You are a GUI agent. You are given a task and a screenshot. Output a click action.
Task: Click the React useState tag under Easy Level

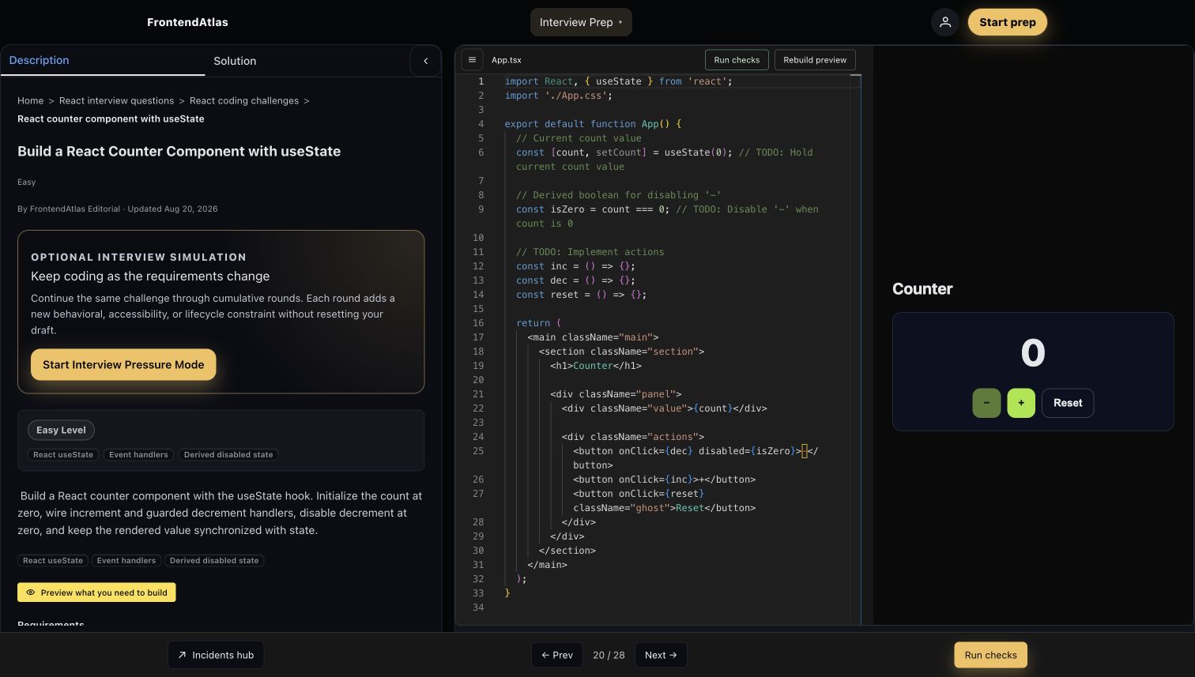coord(63,454)
